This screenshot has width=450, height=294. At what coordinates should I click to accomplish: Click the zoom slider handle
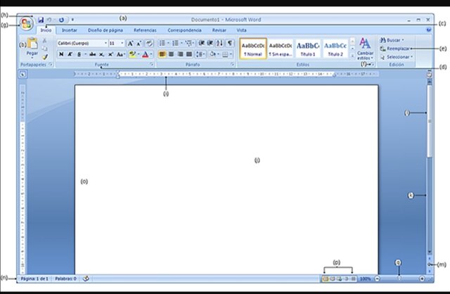pyautogui.click(x=399, y=279)
